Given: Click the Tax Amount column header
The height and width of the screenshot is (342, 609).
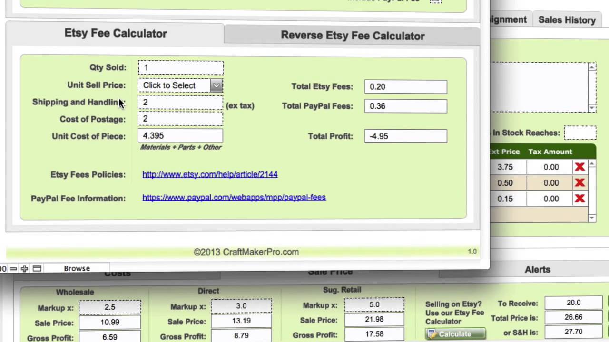Looking at the screenshot, I should pos(550,152).
